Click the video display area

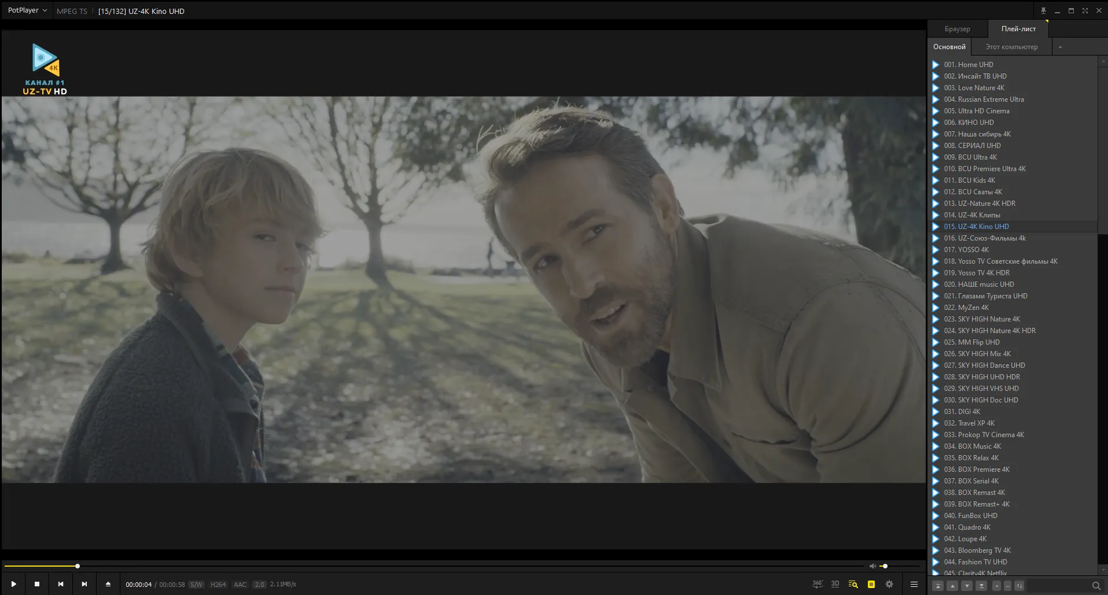coord(463,290)
